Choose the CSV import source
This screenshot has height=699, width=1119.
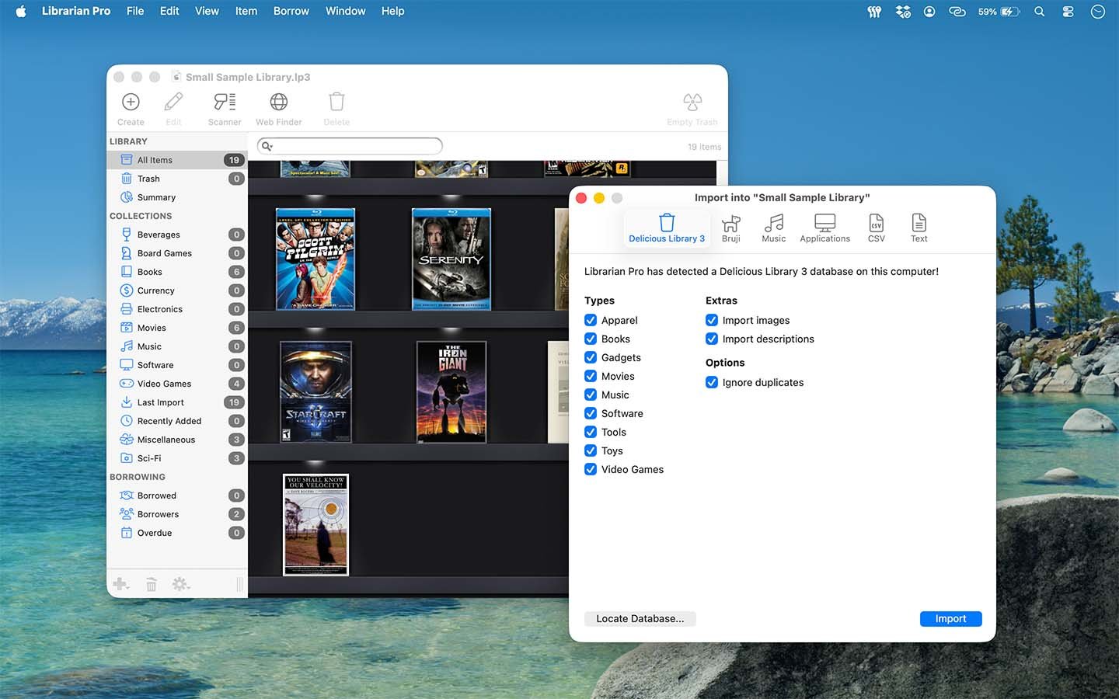(x=876, y=228)
